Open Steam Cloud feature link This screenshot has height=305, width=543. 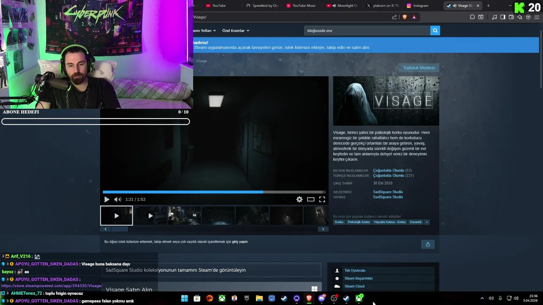354,286
